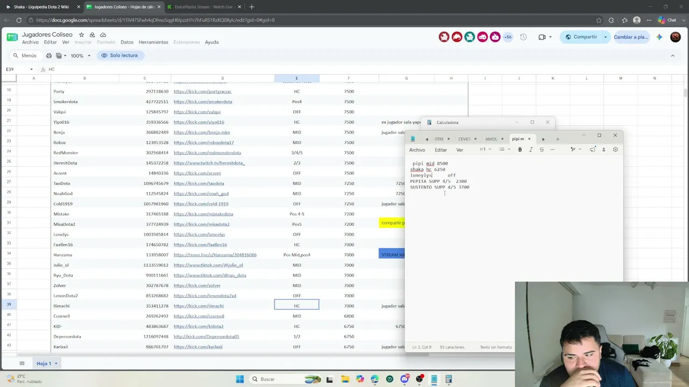Open the Hoja 1 tab dropdown arrow

click(x=55, y=364)
